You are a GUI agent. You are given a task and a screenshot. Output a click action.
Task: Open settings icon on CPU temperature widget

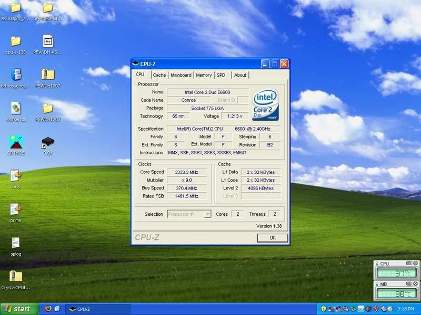[409, 264]
